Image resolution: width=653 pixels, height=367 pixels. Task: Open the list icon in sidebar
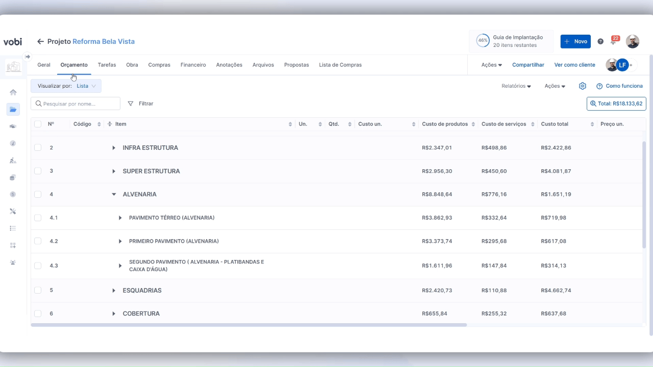[13, 228]
